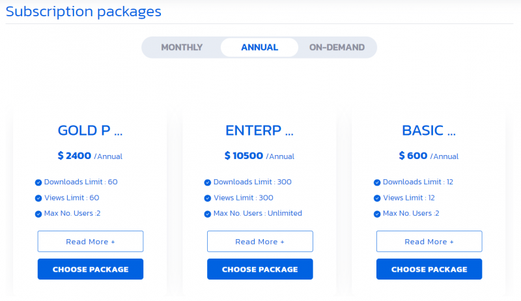Click the truncated GOLD P... package title
521x301 pixels.
(x=90, y=130)
